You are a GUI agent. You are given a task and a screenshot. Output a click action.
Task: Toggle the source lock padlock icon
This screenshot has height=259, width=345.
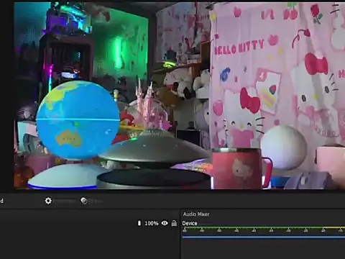point(174,224)
